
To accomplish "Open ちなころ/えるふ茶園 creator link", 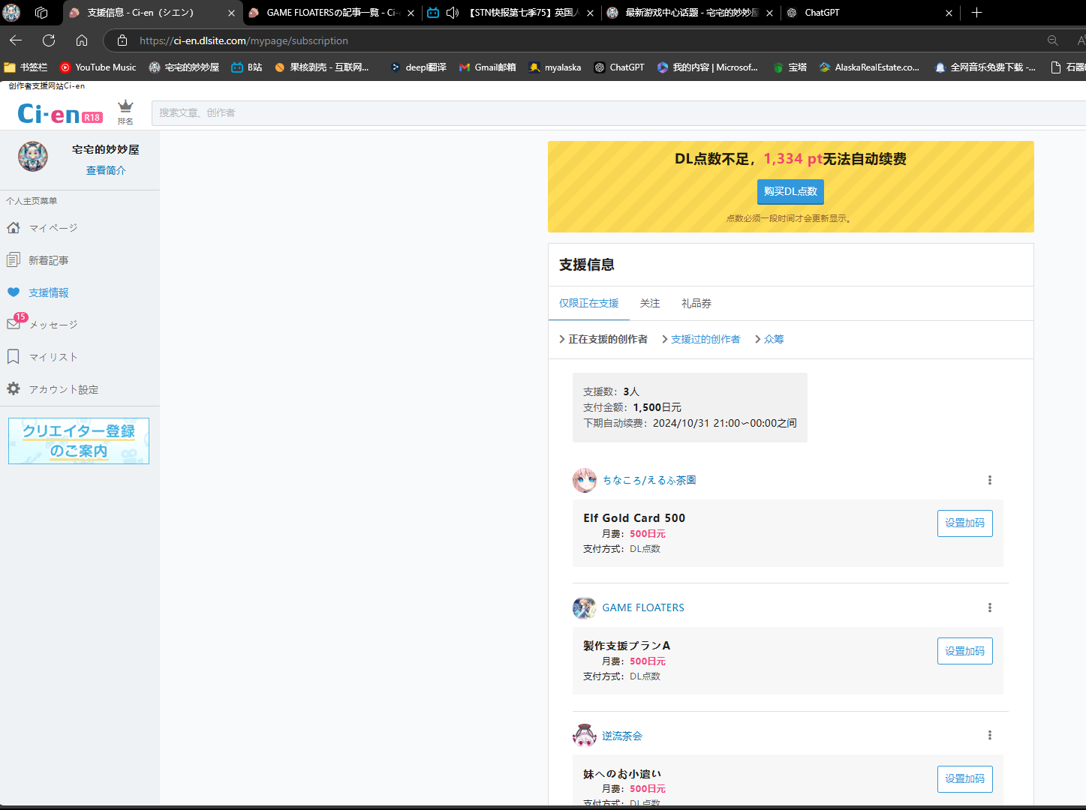I will (x=649, y=480).
